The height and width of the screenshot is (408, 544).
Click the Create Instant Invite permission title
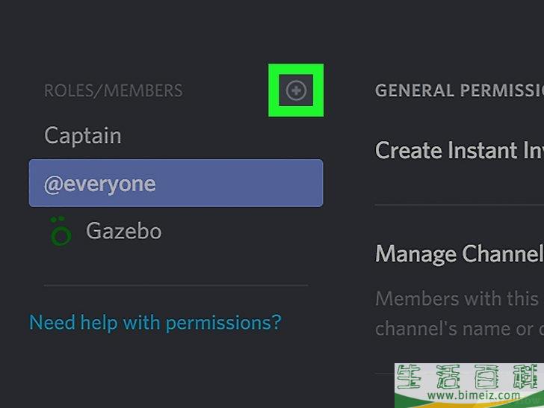click(x=459, y=150)
